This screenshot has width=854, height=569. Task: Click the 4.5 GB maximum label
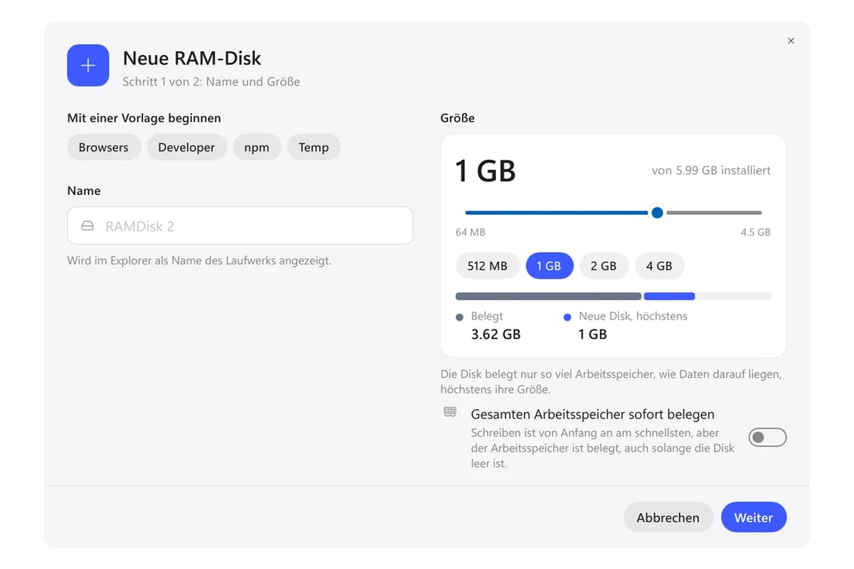[755, 233]
